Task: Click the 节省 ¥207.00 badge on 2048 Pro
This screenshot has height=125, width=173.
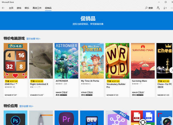Action: pos(11,81)
